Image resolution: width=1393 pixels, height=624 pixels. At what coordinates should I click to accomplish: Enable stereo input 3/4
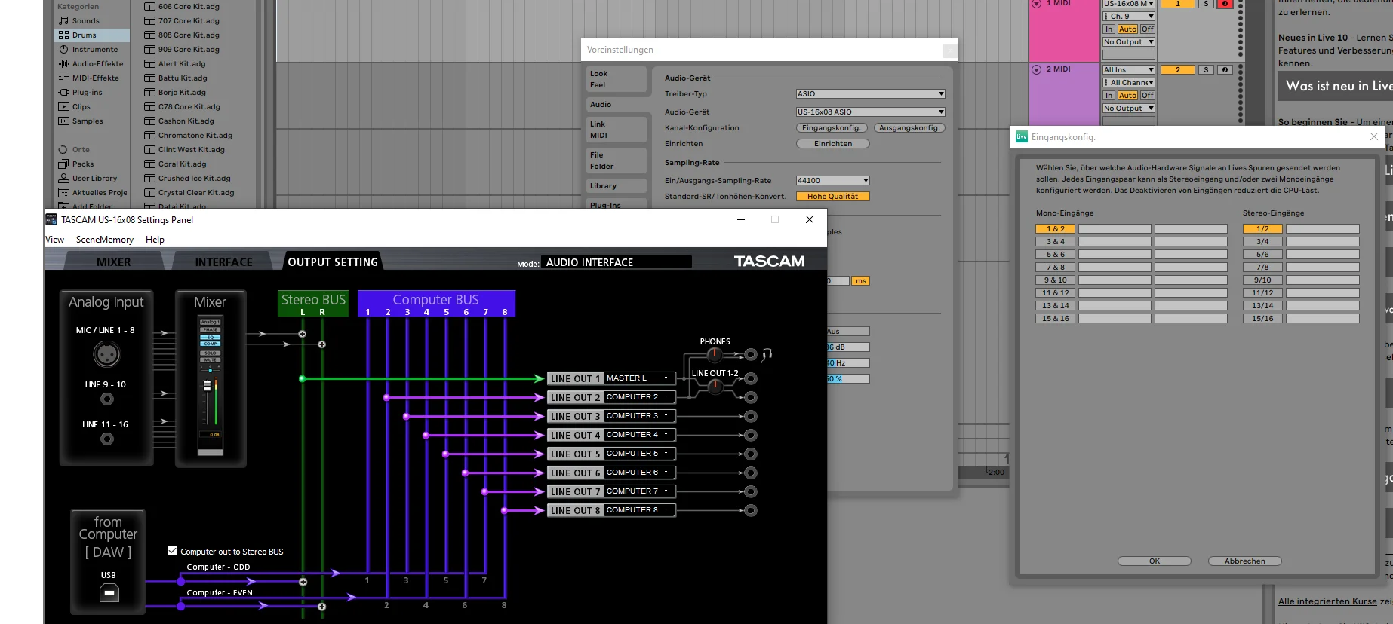(x=1262, y=242)
